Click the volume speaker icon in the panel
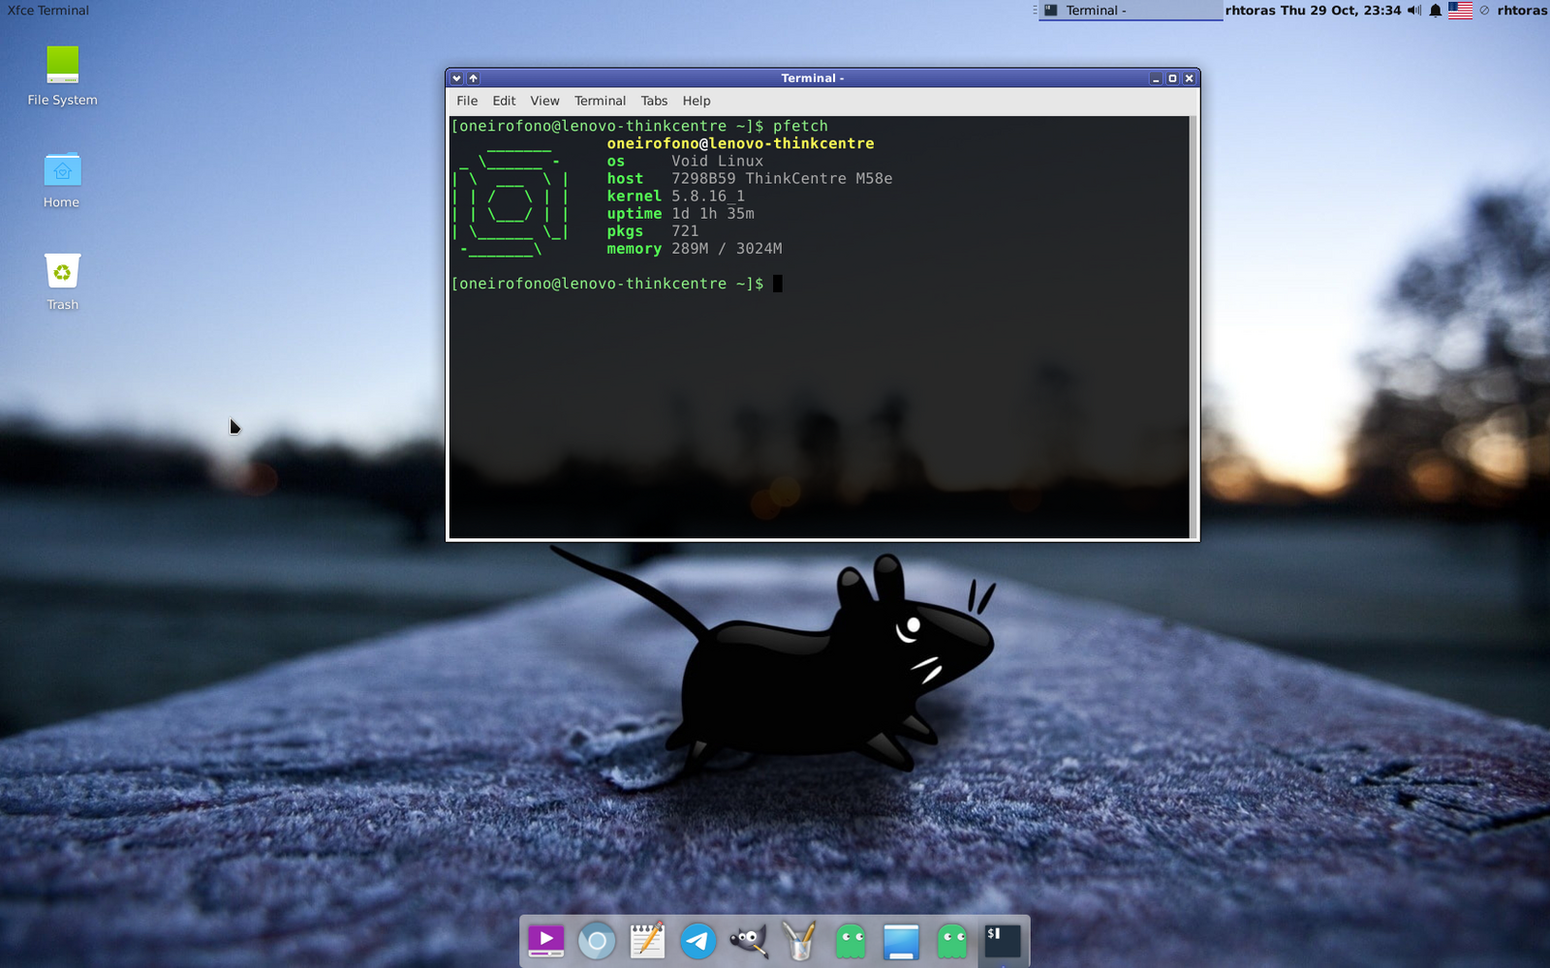 1414,10
